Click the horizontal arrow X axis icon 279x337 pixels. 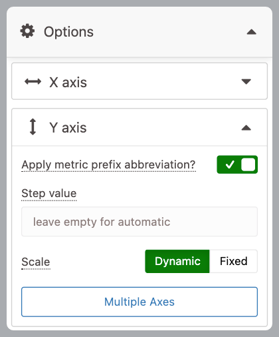point(33,82)
